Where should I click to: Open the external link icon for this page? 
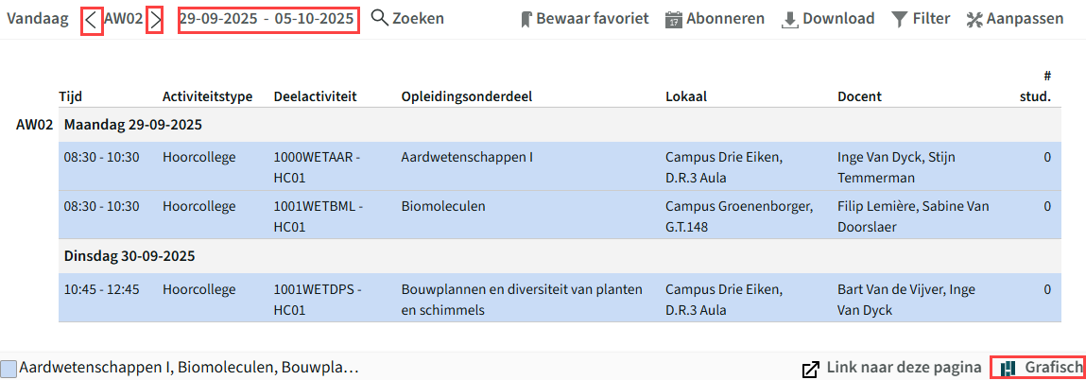[x=810, y=369]
